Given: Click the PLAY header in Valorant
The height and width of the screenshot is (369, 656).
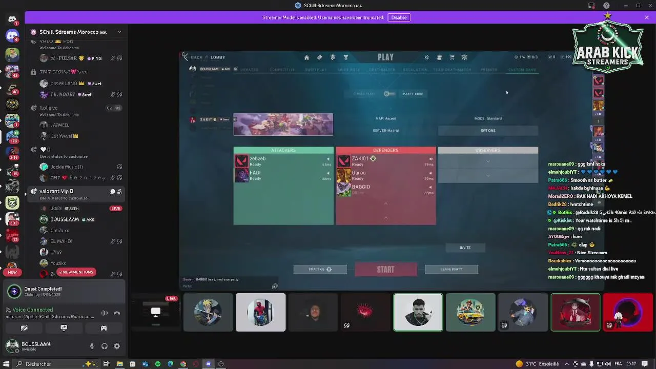Looking at the screenshot, I should 385,57.
